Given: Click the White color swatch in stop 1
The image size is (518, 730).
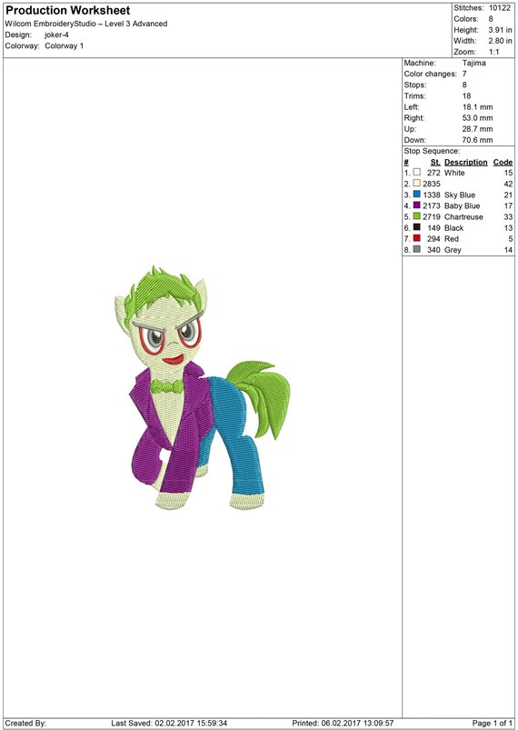Looking at the screenshot, I should coord(417,172).
